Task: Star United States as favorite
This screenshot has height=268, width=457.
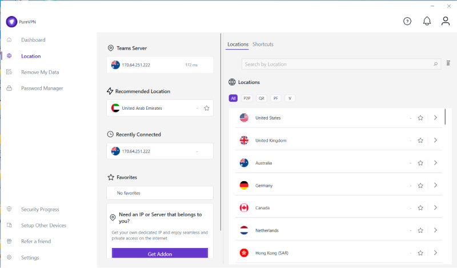Action: [420, 118]
